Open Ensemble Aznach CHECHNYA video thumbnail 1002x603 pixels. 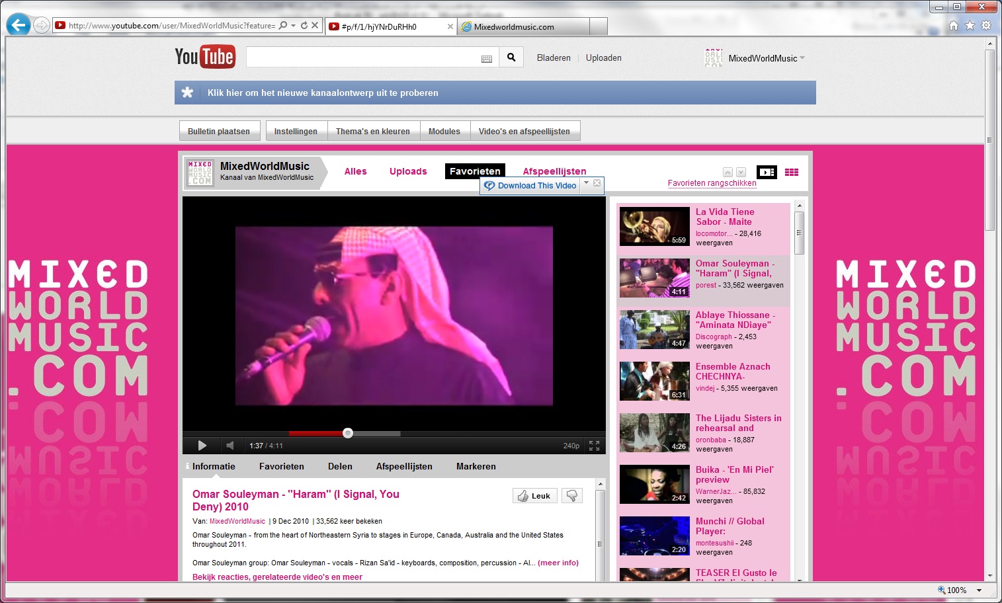pyautogui.click(x=655, y=381)
